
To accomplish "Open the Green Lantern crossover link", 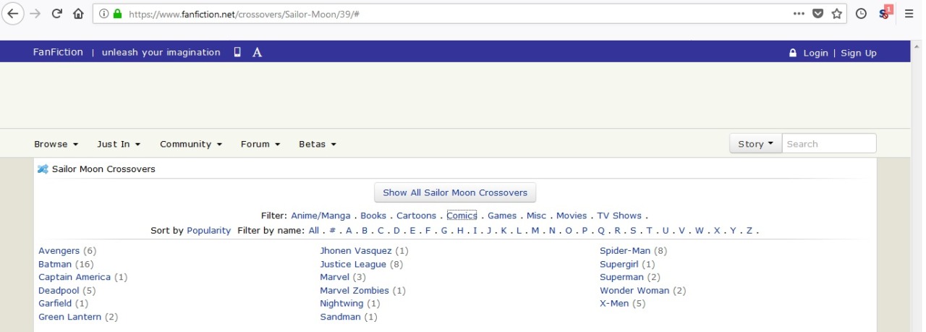I will pos(70,317).
